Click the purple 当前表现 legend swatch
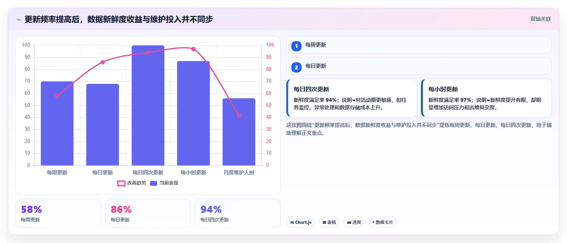This screenshot has width=567, height=243. coord(154,183)
